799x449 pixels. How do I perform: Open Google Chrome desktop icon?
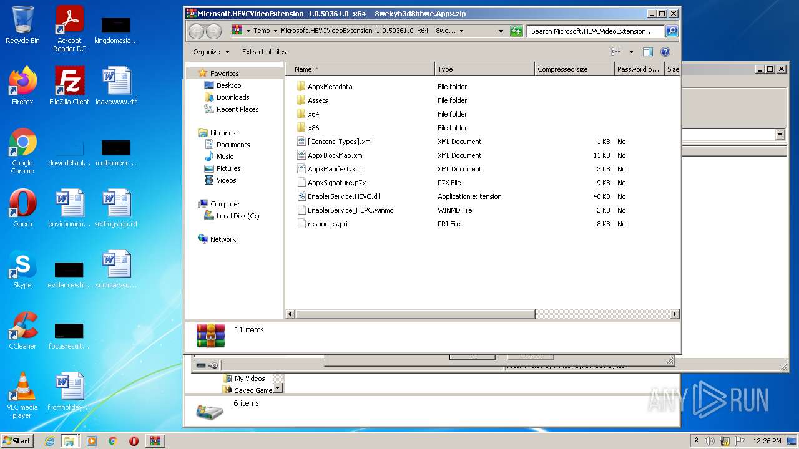click(22, 151)
